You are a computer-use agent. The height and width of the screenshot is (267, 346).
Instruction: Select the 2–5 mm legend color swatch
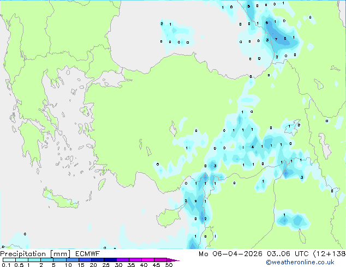[x=47, y=260]
